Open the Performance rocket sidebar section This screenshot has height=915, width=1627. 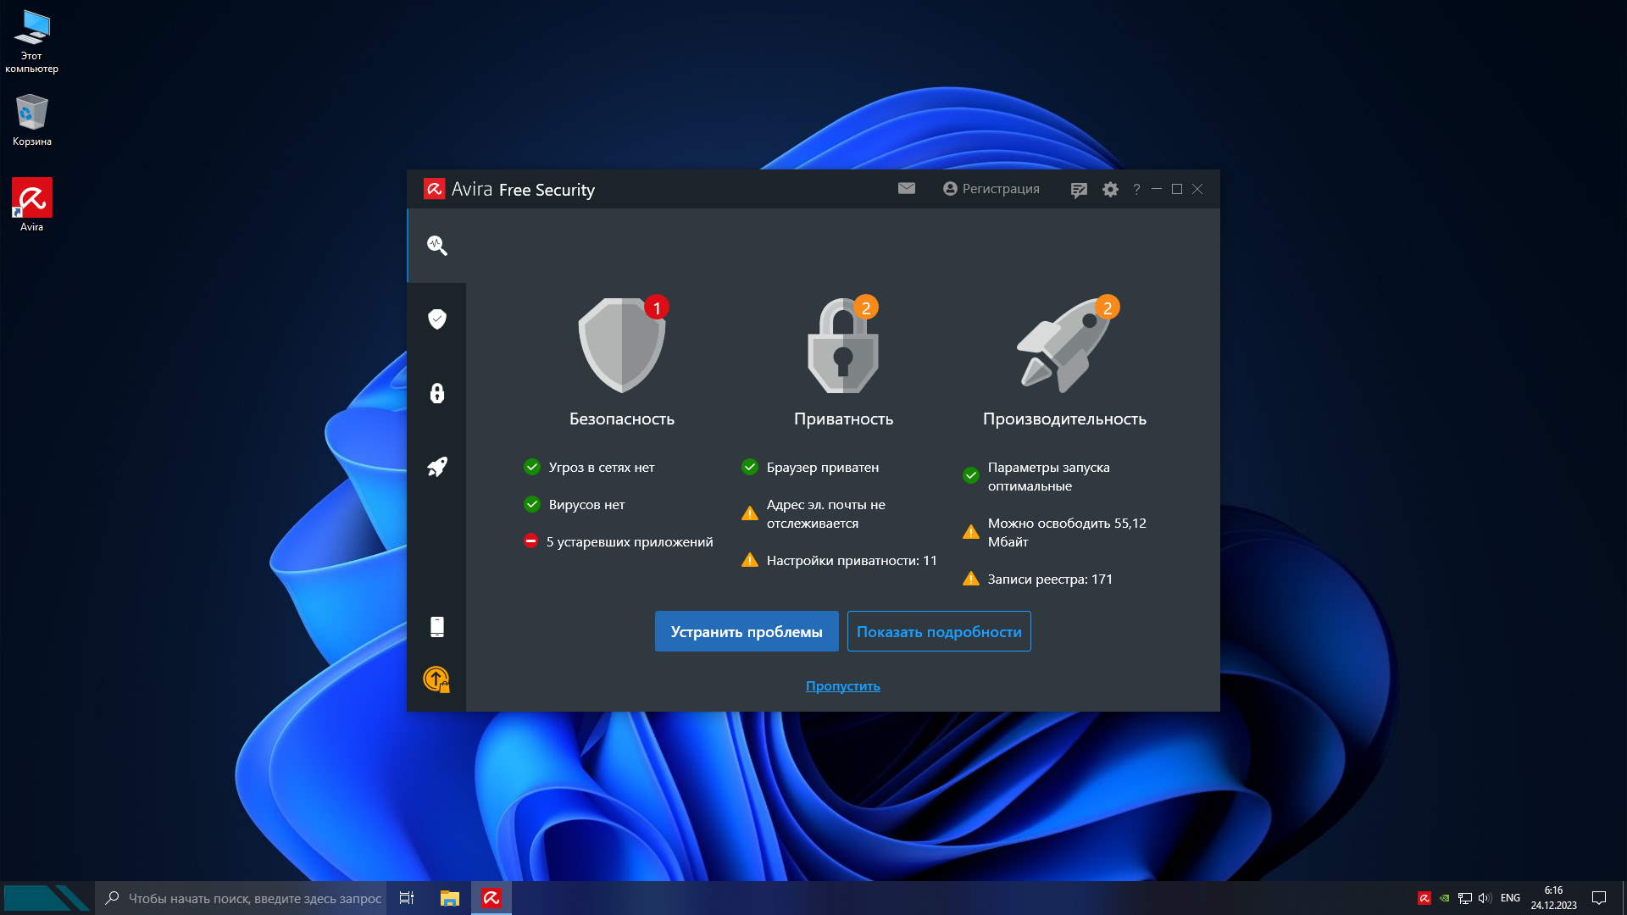pos(436,467)
